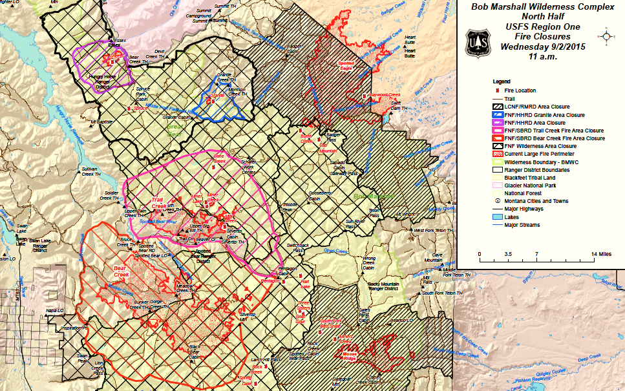Click the USFS shield logo
The height and width of the screenshot is (391, 625).
coord(478,41)
